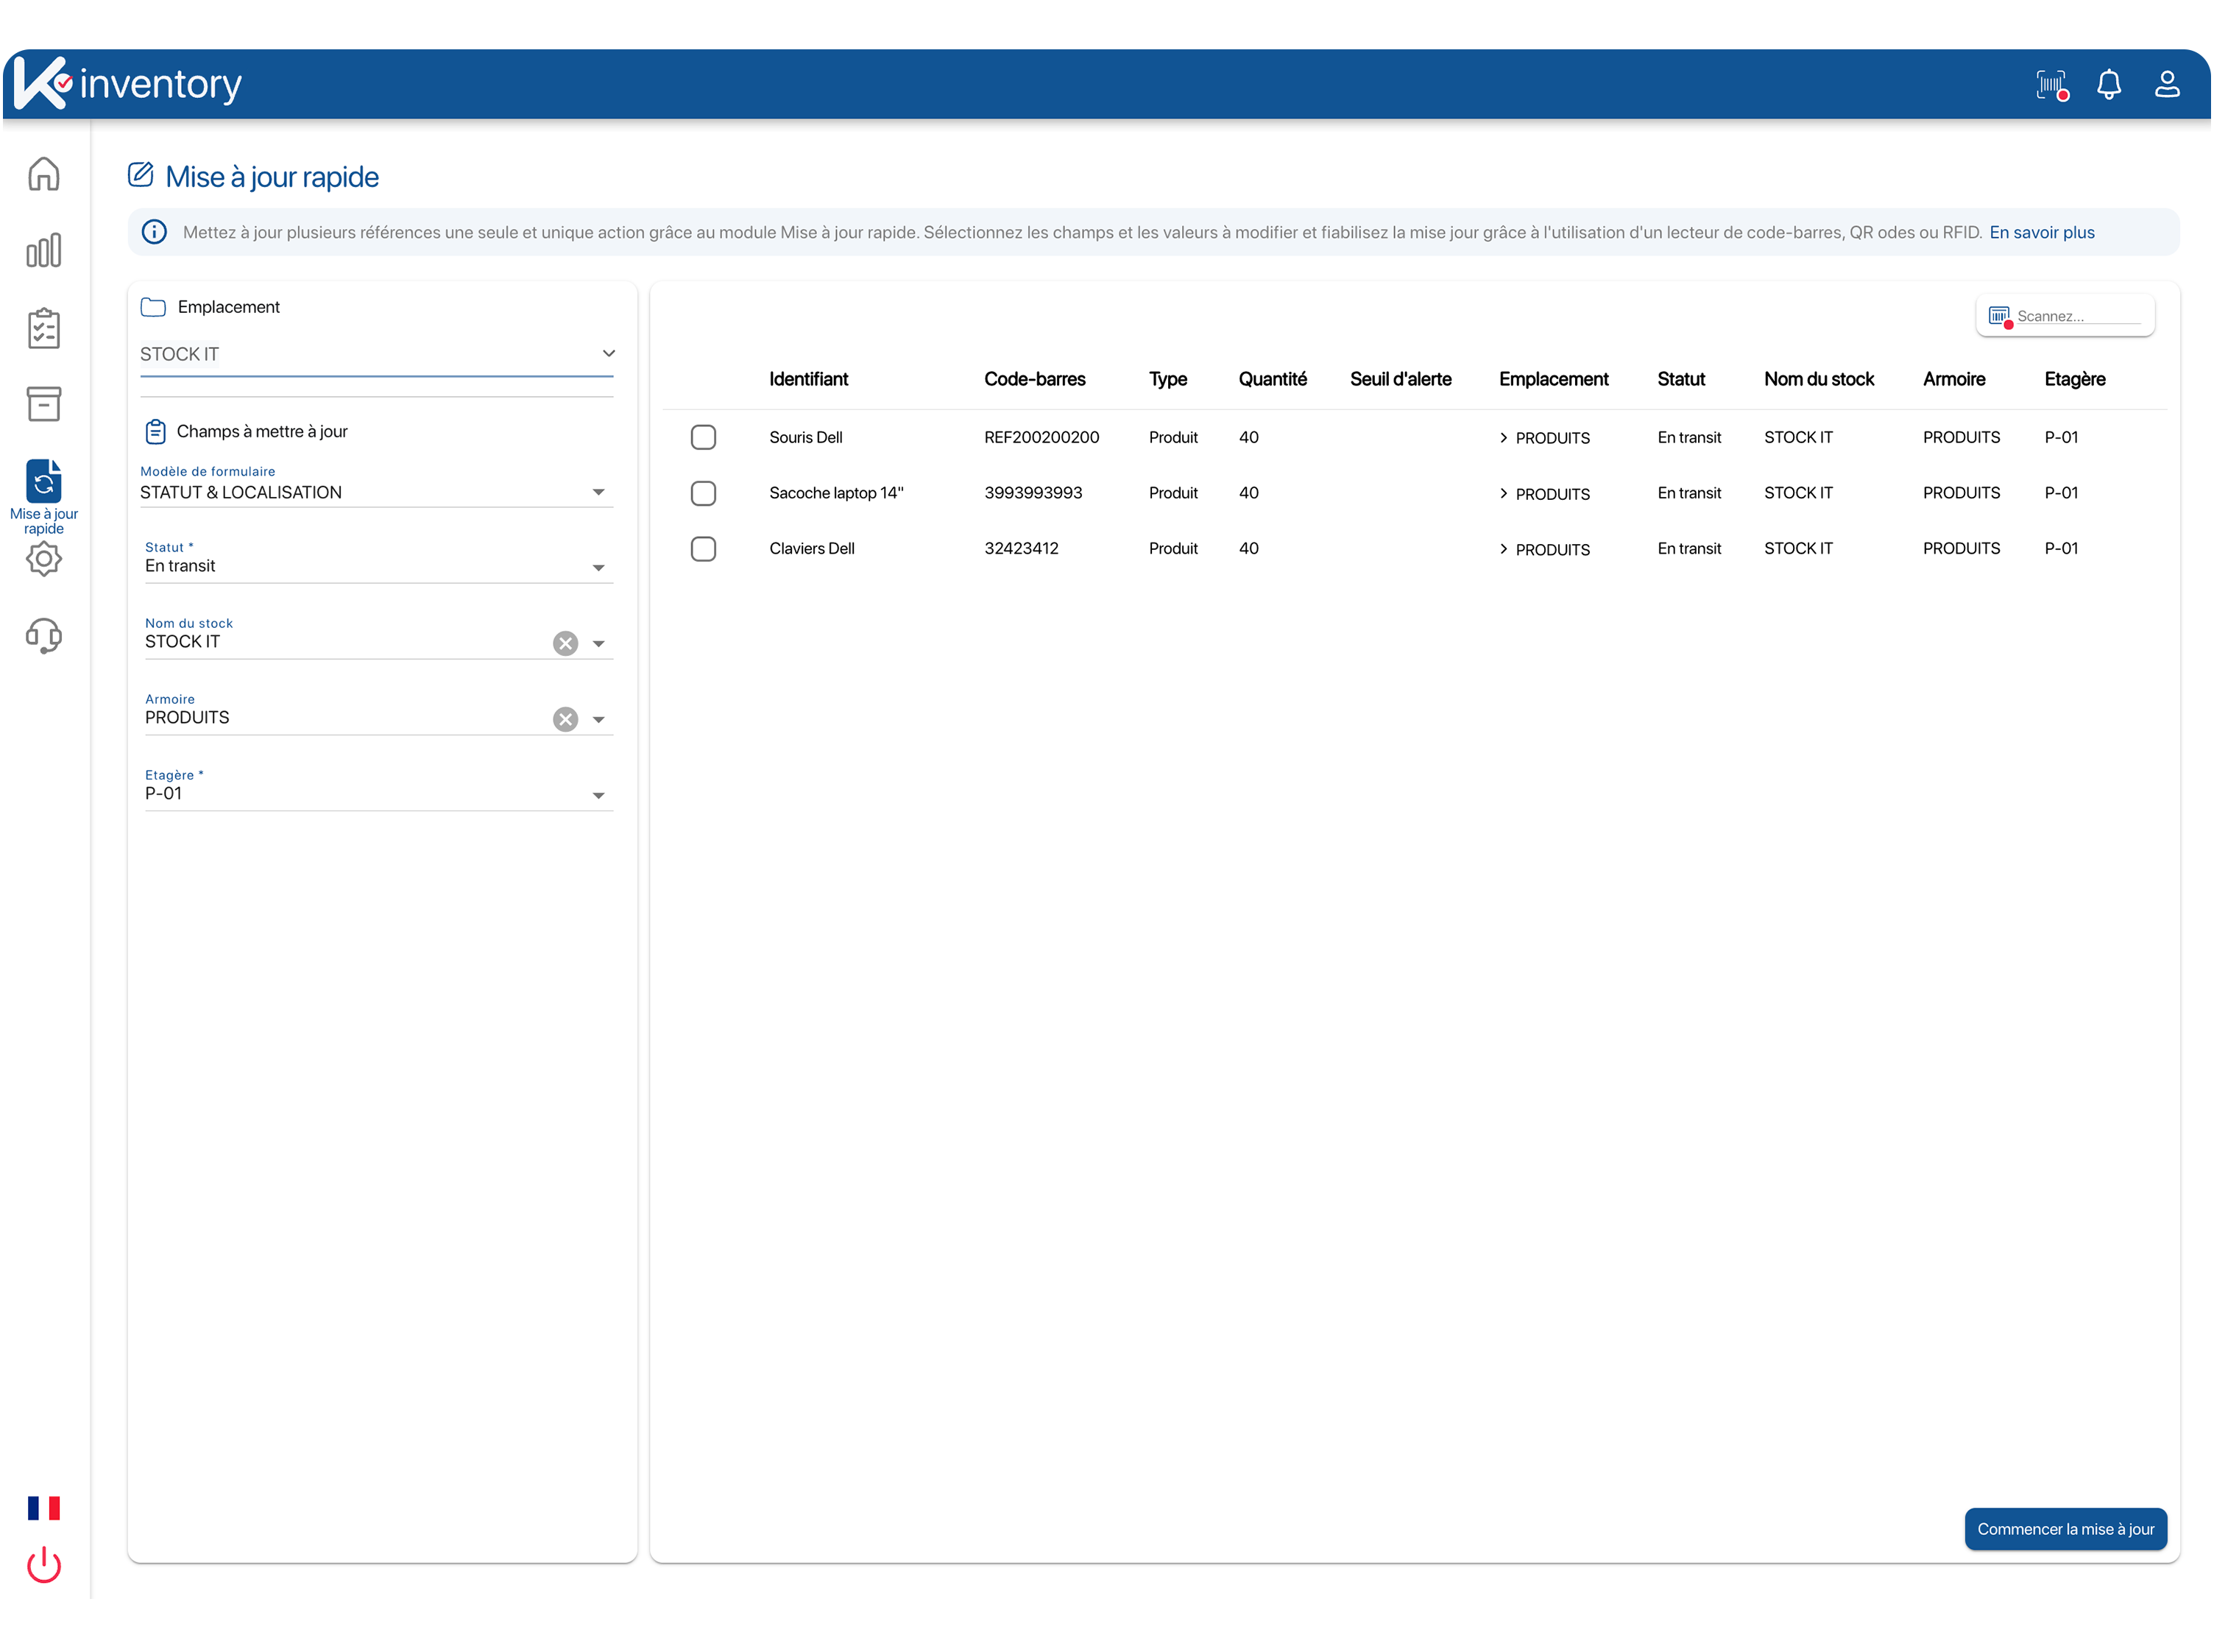Click the notification bell icon
This screenshot has width=2214, height=1652.
coord(2110,82)
